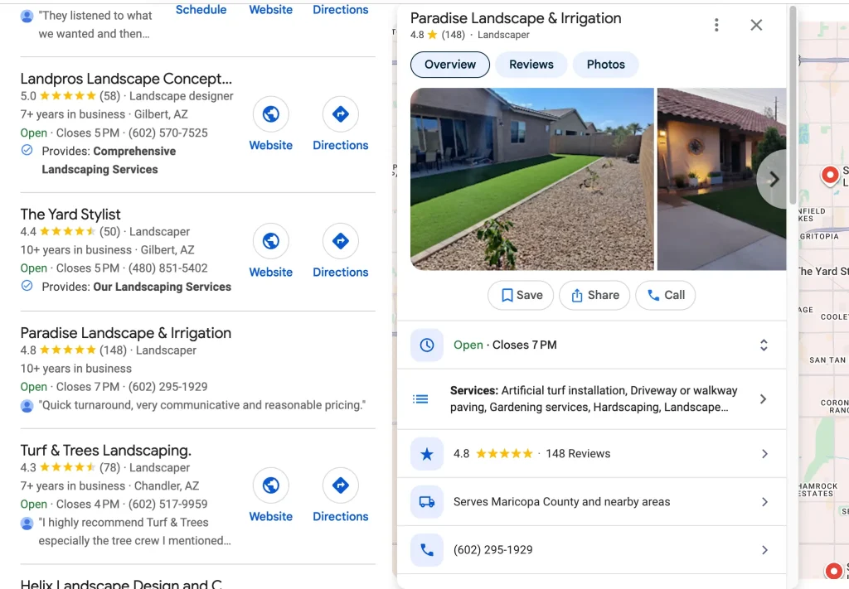
Task: Close the Paradise Landscape & Irrigation panel
Action: [x=756, y=25]
